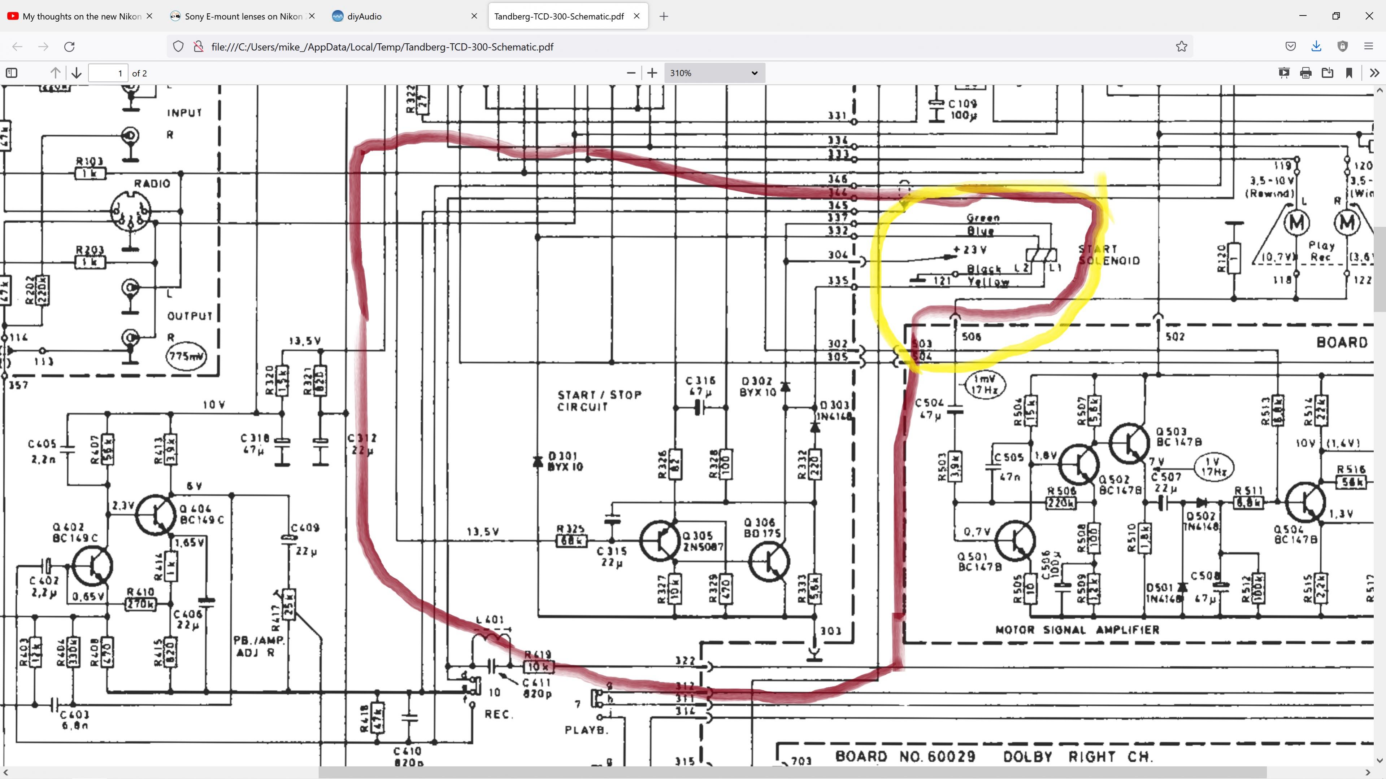The height and width of the screenshot is (779, 1386).
Task: Click the horizontal scrollbar thumb
Action: point(792,773)
